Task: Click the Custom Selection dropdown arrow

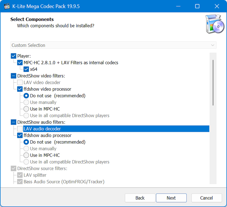Action: point(213,45)
